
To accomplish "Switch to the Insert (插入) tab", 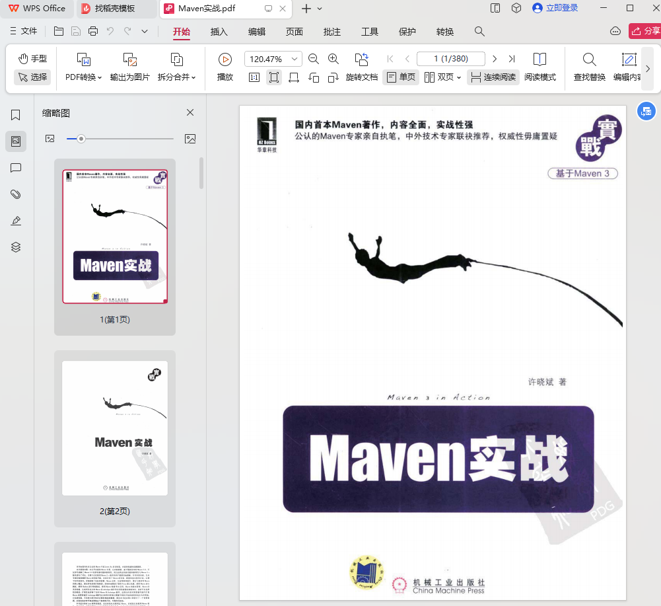I will click(x=219, y=32).
